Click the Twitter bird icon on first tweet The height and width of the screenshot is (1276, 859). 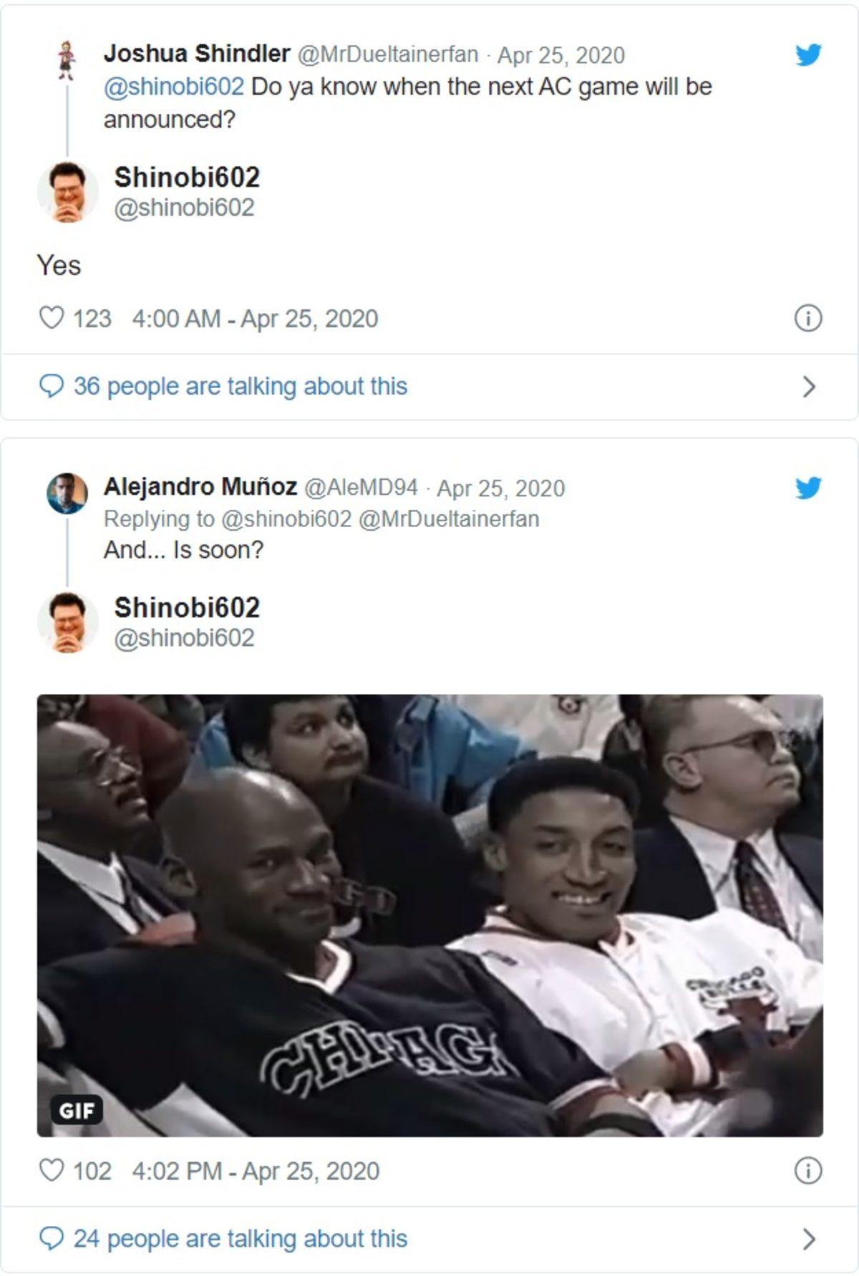point(808,55)
